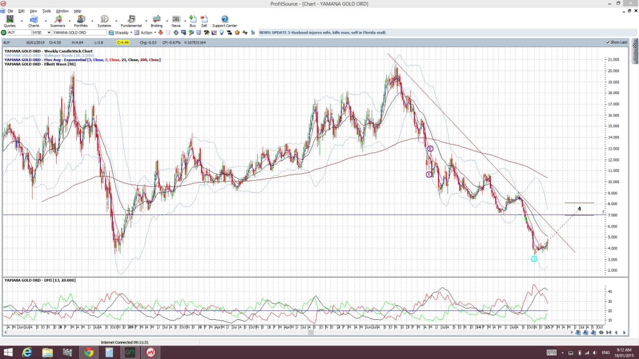Click the Weekly period calendar icon
Viewport: 639px width, 359px height.
[111, 32]
